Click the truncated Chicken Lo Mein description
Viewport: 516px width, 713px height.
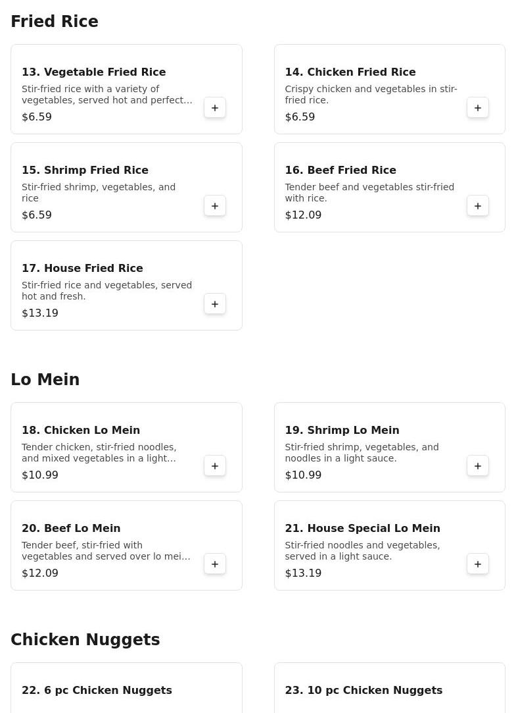tap(99, 452)
